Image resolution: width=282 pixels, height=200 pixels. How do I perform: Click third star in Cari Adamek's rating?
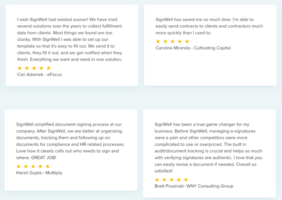coord(34,68)
